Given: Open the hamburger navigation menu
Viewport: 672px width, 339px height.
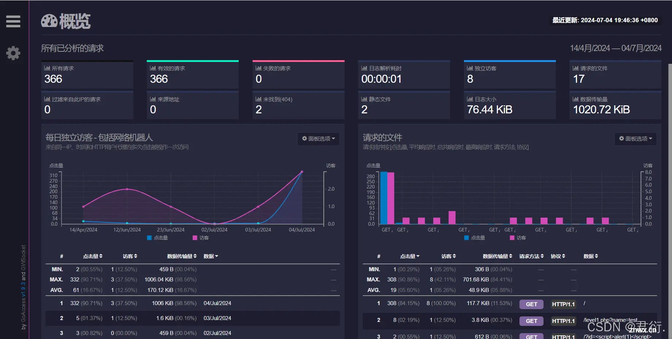Looking at the screenshot, I should coord(13,21).
